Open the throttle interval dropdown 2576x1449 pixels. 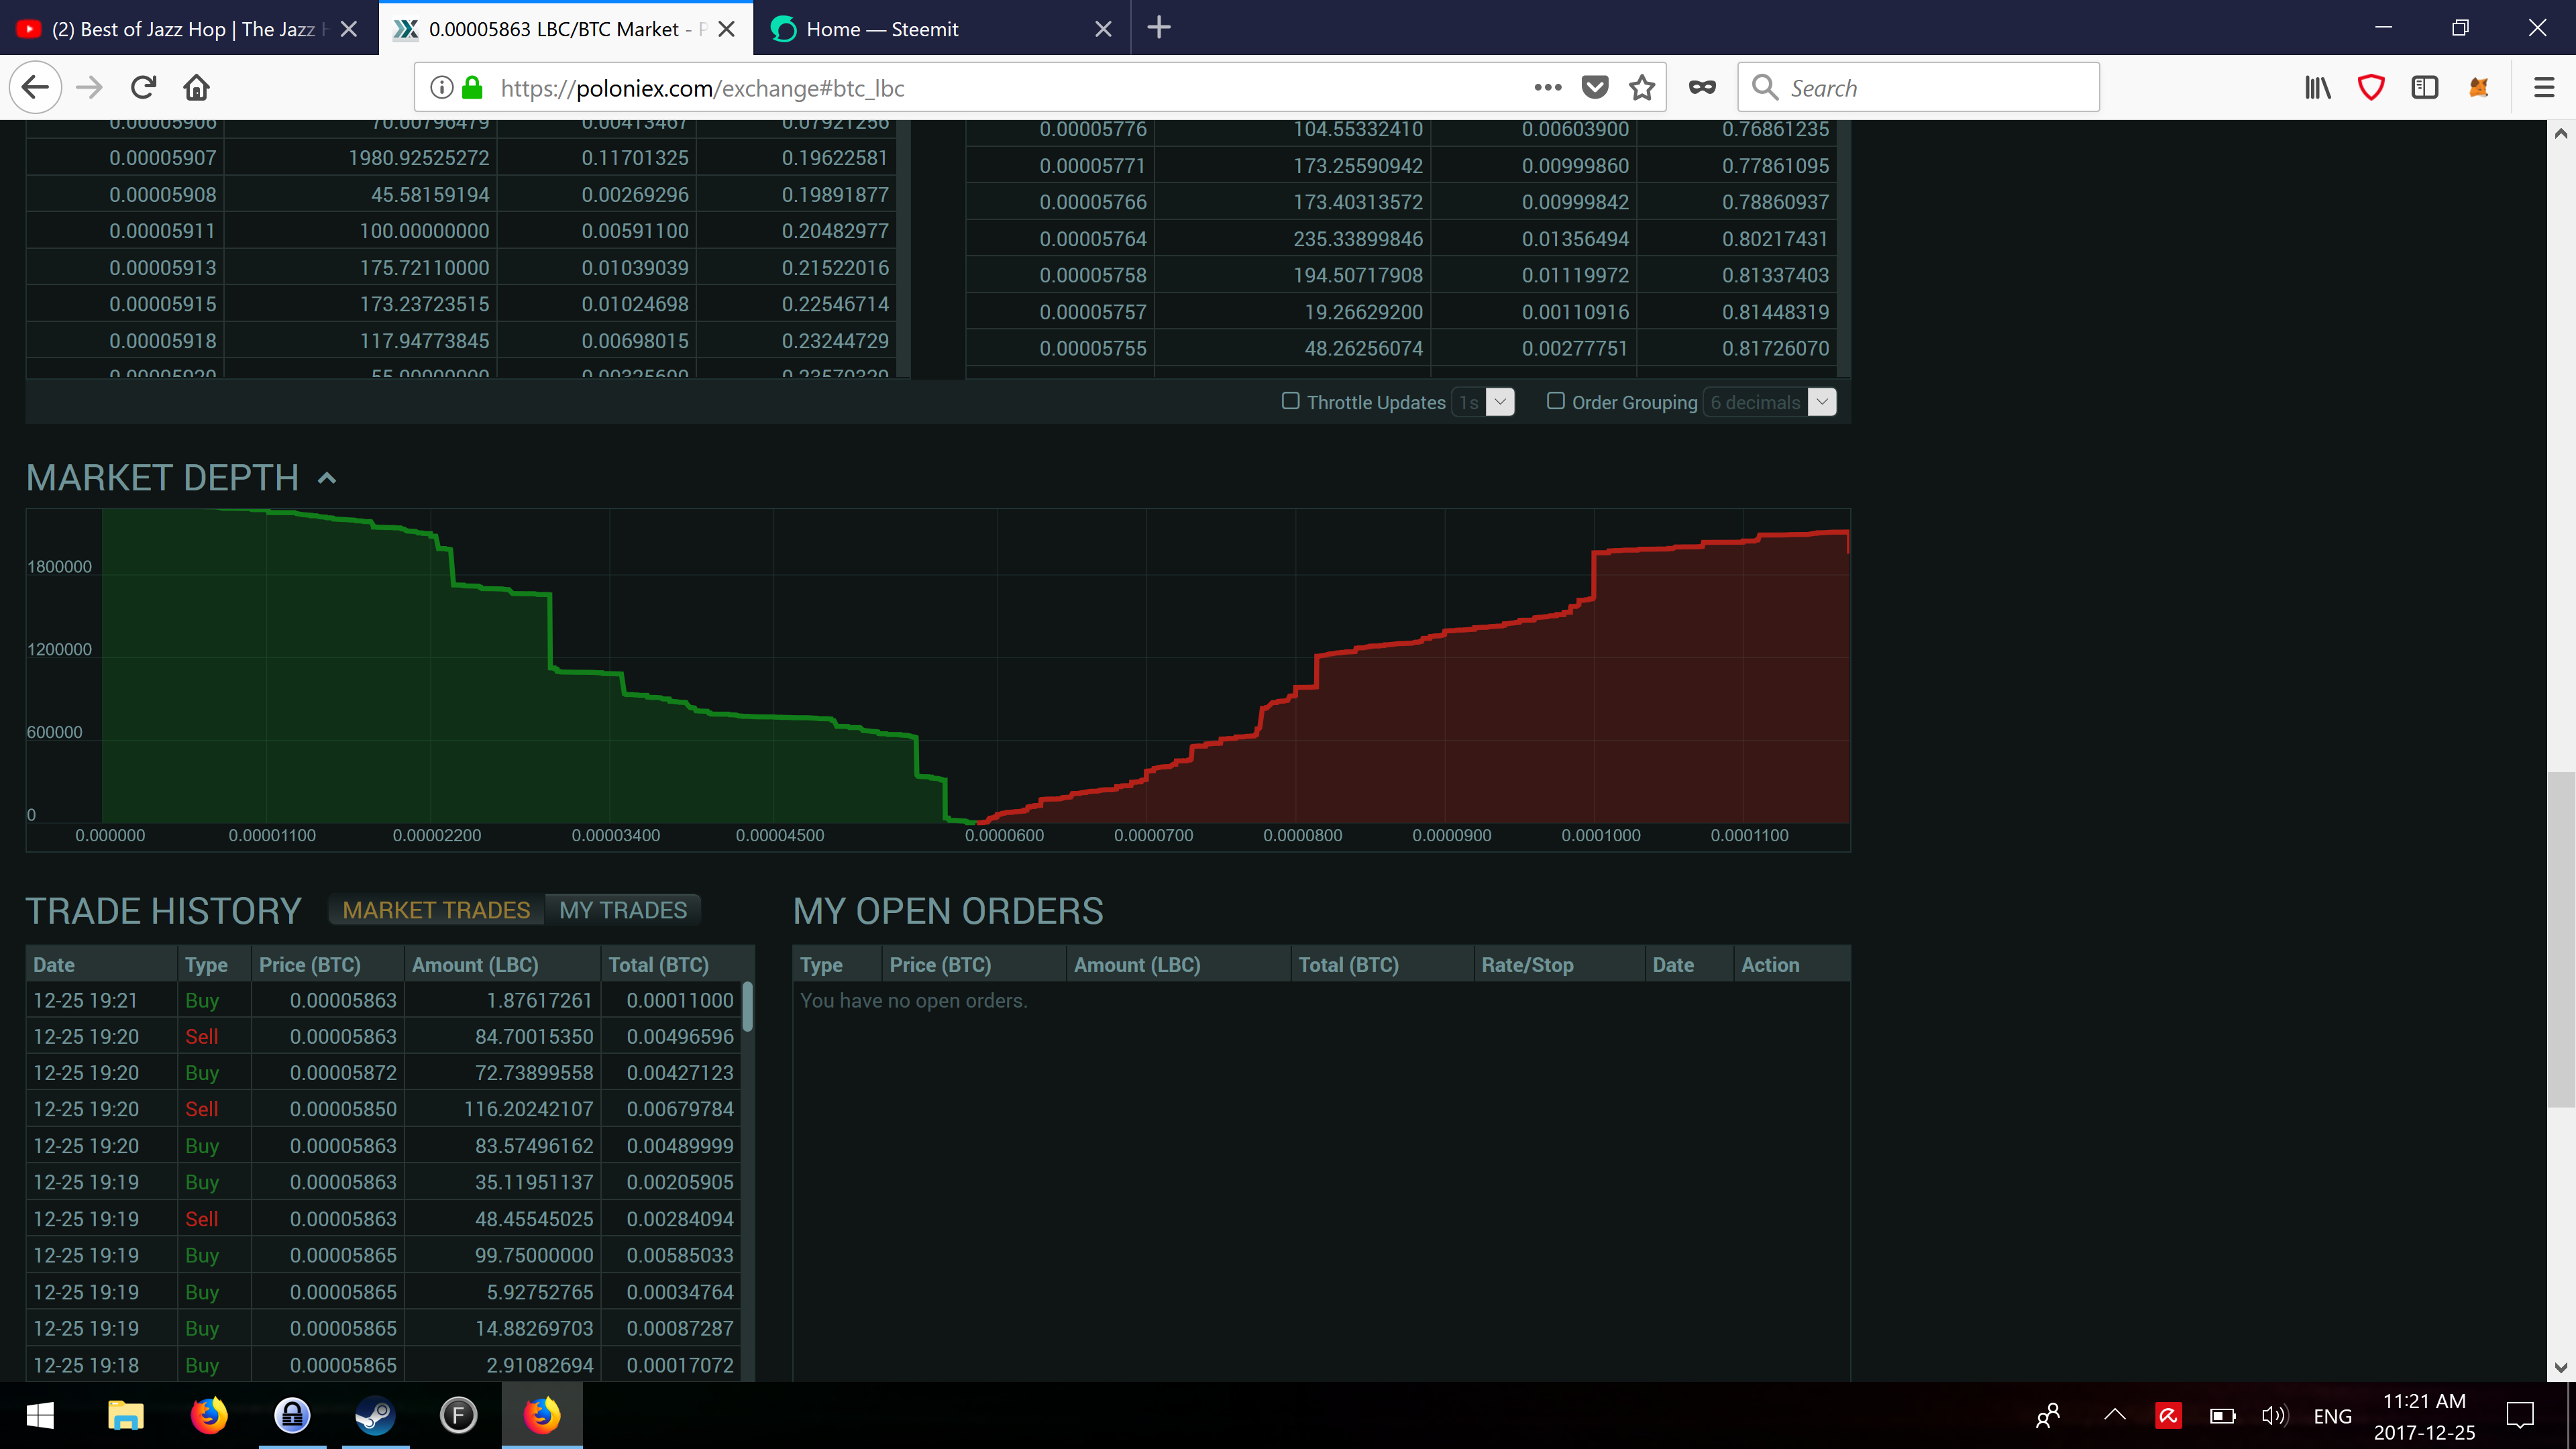click(x=1499, y=401)
